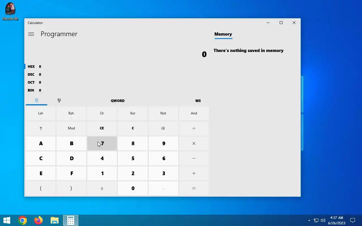The height and width of the screenshot is (226, 362).
Task: Click the And operator key
Action: pos(194,113)
